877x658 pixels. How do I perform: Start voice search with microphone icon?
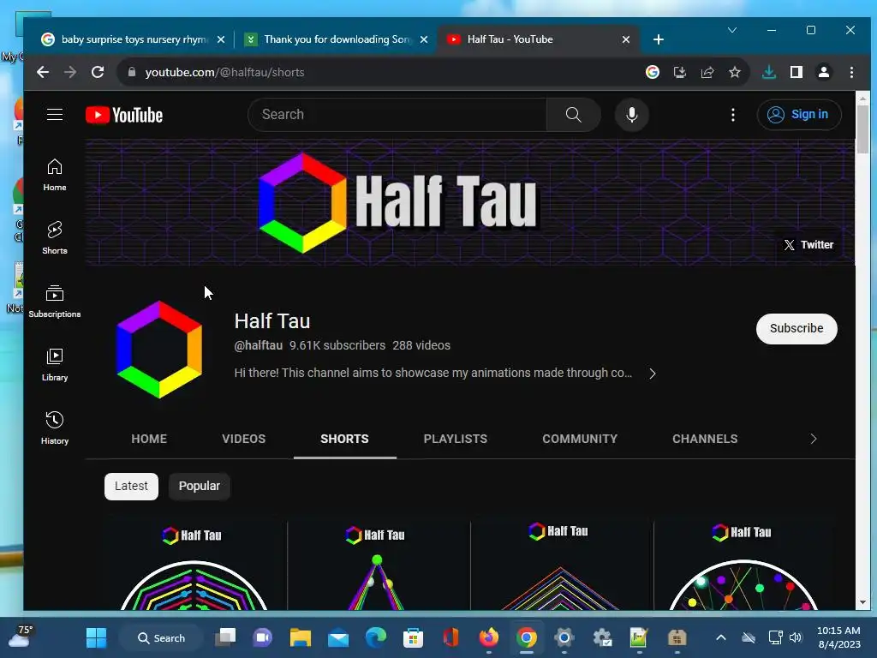[x=631, y=115]
